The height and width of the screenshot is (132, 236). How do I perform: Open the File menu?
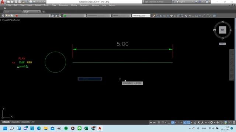point(9,5)
